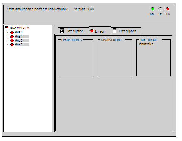Viewport: 182px width, 141px height.
Task: Click the module icon on first Description tab
Action: [62, 31]
